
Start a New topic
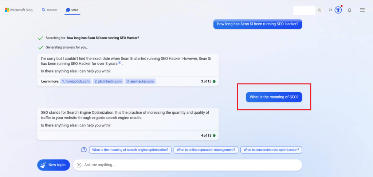point(54,165)
